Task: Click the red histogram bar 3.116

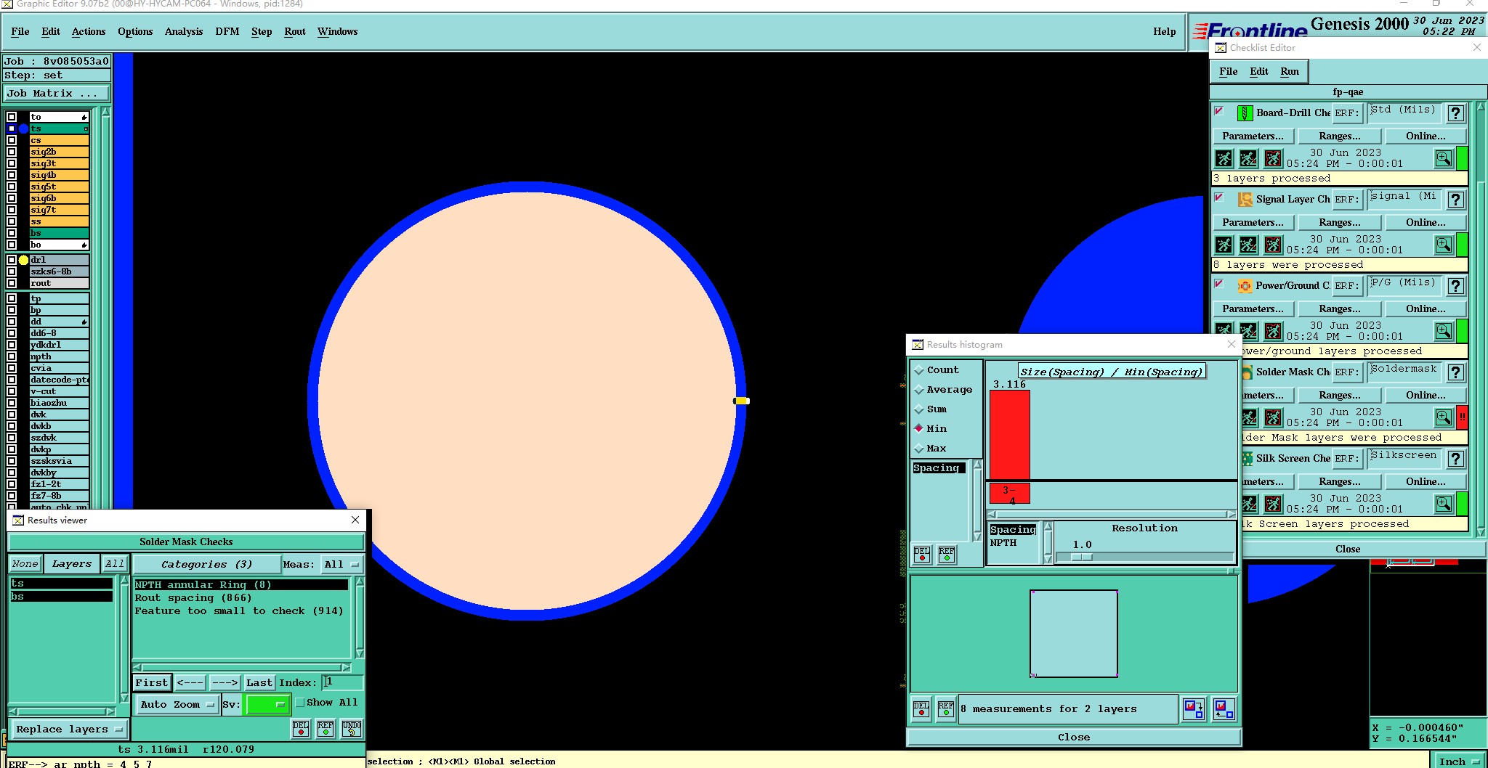Action: pyautogui.click(x=1010, y=434)
